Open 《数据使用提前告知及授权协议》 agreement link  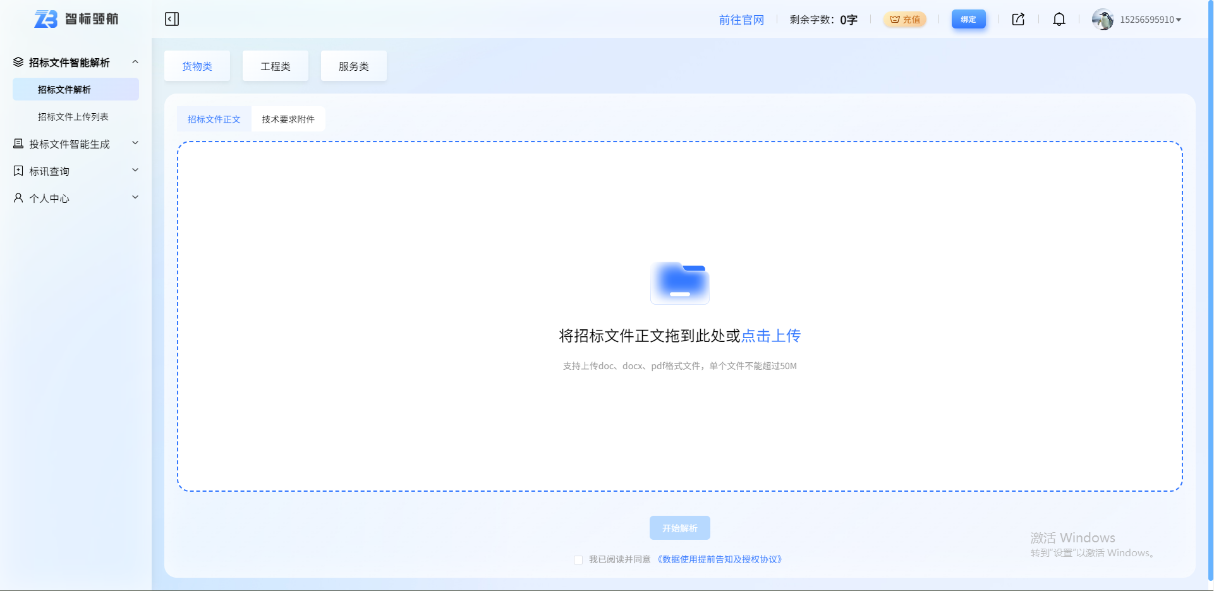[x=718, y=560]
